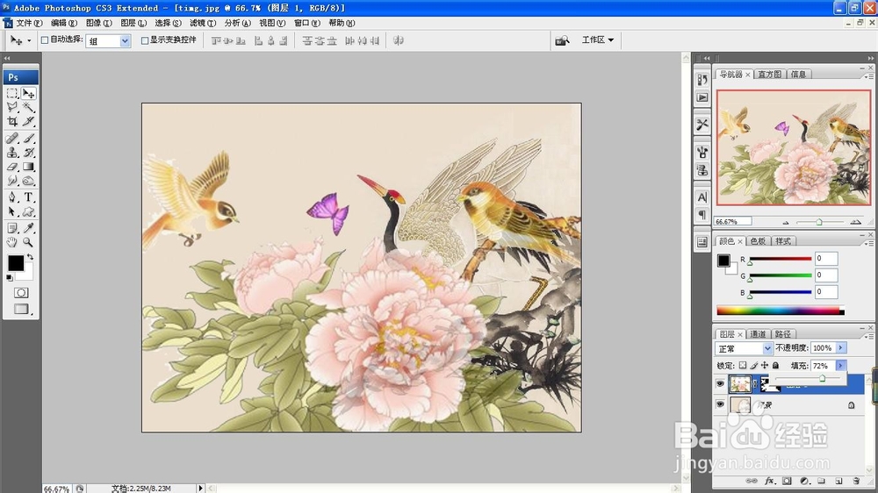Toggle lock transparent pixels

tap(743, 366)
